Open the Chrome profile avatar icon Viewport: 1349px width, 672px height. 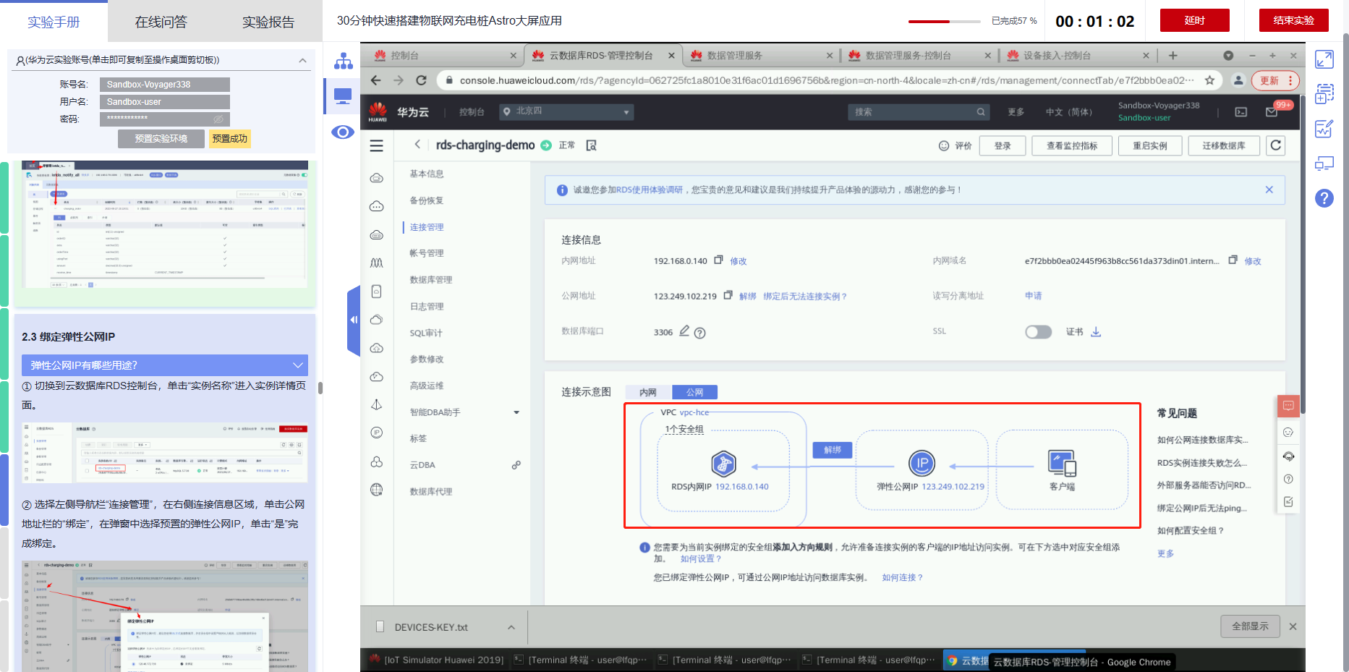[1238, 80]
